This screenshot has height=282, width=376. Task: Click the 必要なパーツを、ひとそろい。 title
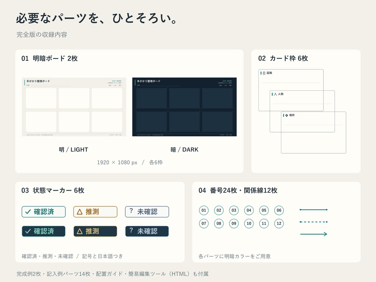[x=97, y=18]
